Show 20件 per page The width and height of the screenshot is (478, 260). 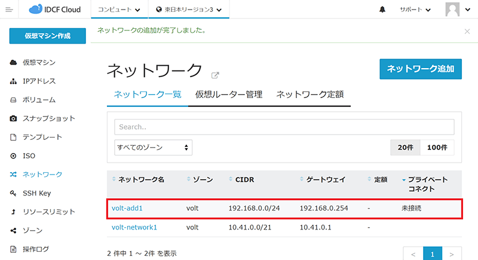tap(405, 147)
